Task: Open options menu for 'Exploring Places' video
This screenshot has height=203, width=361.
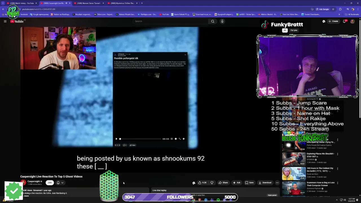Action: [338, 154]
